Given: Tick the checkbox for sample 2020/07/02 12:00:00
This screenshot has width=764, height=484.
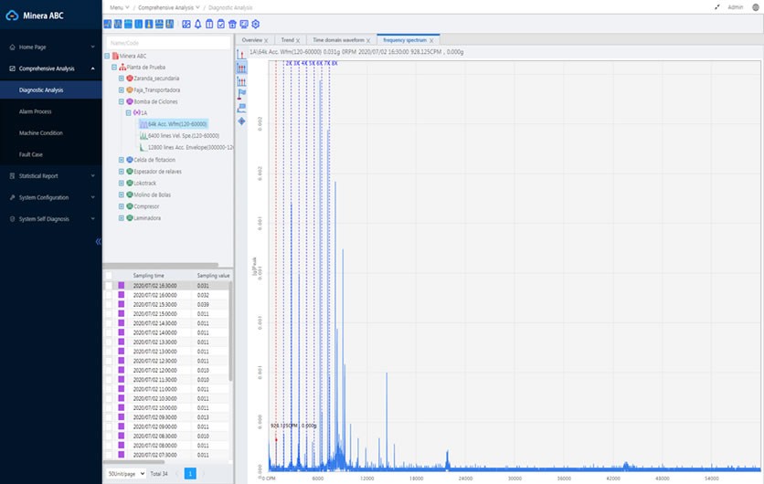Looking at the screenshot, I should [x=109, y=370].
